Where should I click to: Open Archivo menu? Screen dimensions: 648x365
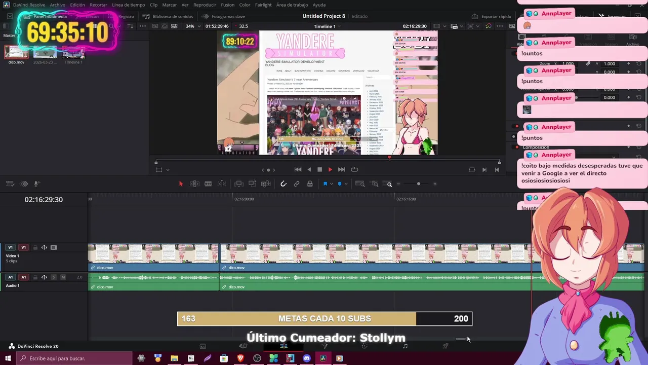tap(57, 5)
